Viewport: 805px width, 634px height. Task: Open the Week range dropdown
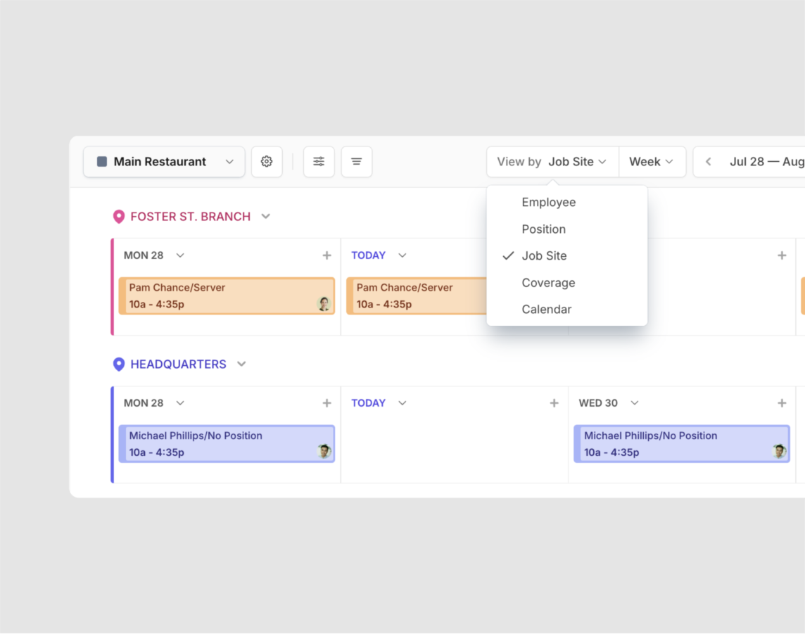(x=652, y=162)
